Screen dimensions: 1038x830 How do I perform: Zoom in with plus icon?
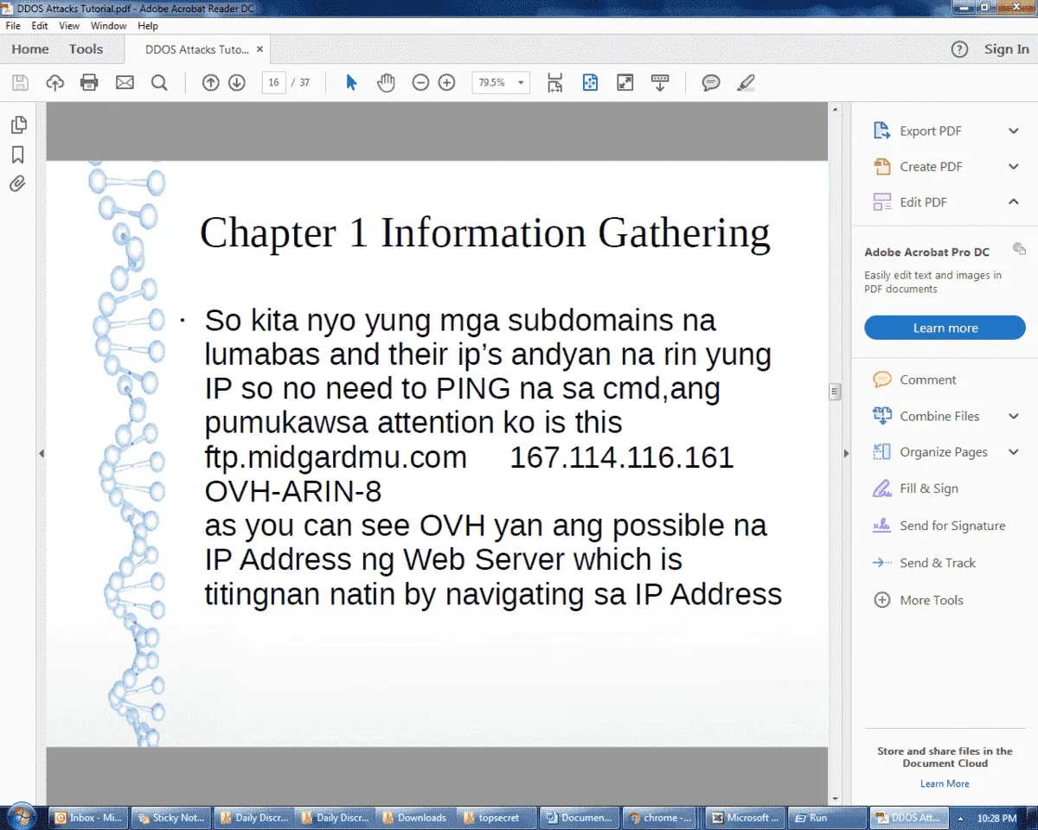(x=446, y=83)
